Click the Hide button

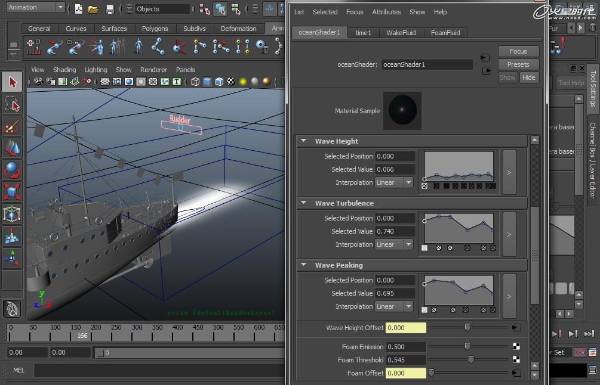click(528, 77)
